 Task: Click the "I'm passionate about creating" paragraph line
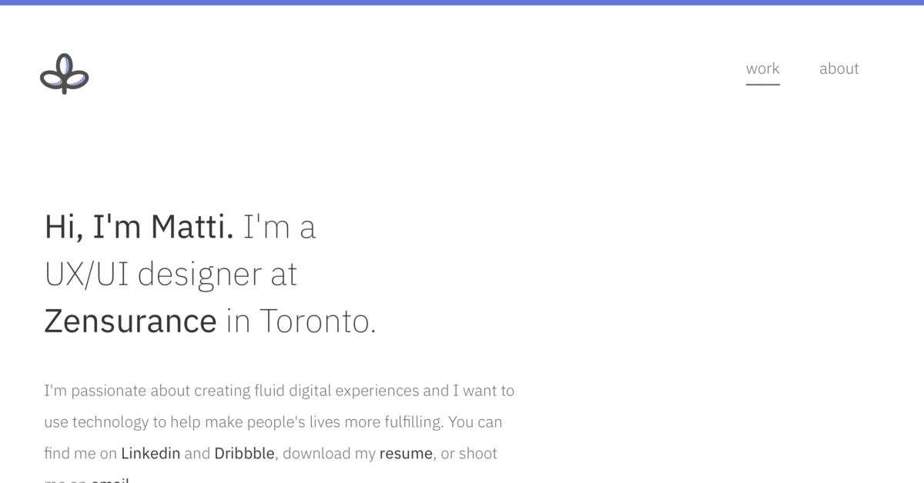(x=280, y=391)
